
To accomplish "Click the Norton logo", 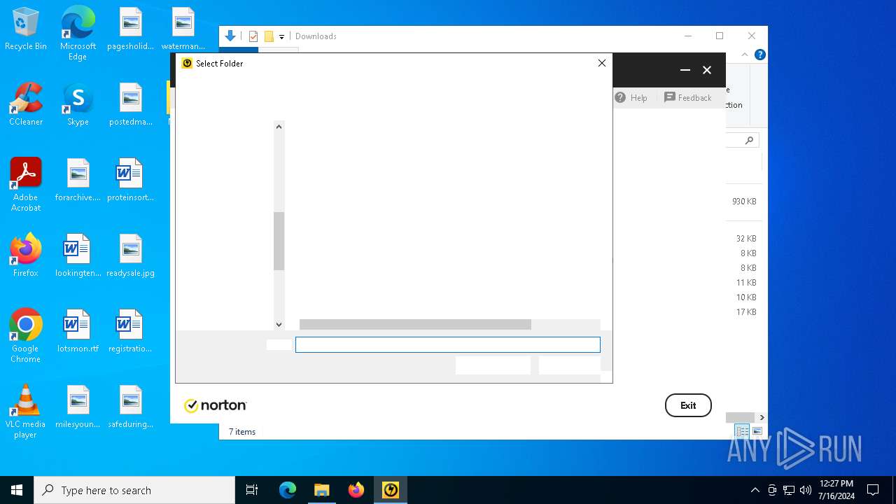I will tap(215, 405).
